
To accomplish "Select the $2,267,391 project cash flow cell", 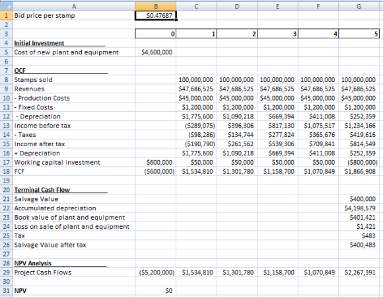I will tap(359, 273).
